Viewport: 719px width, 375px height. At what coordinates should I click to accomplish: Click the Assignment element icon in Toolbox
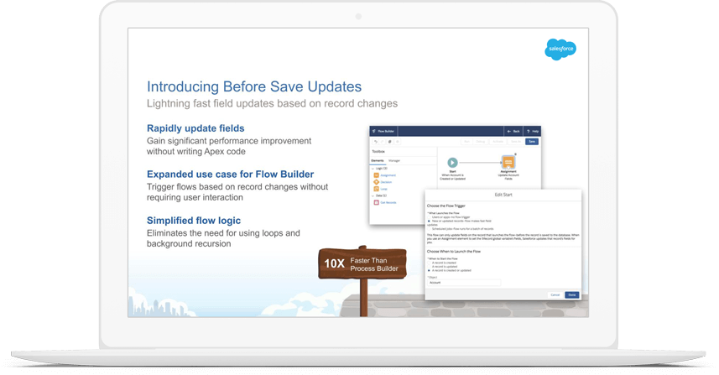click(x=377, y=175)
